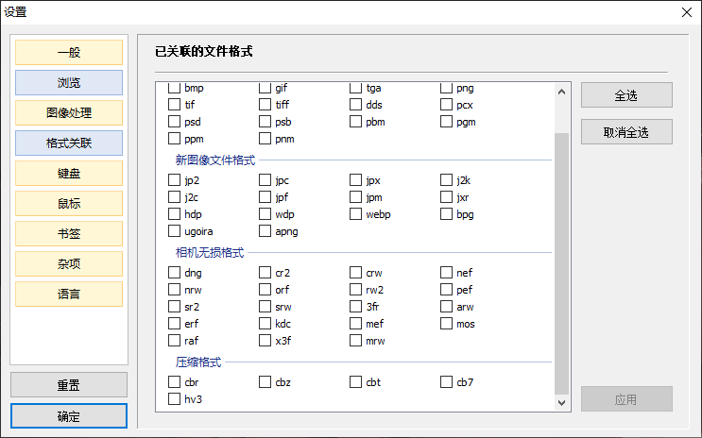
Task: Click the format list scroll-down arrow
Action: coord(561,403)
